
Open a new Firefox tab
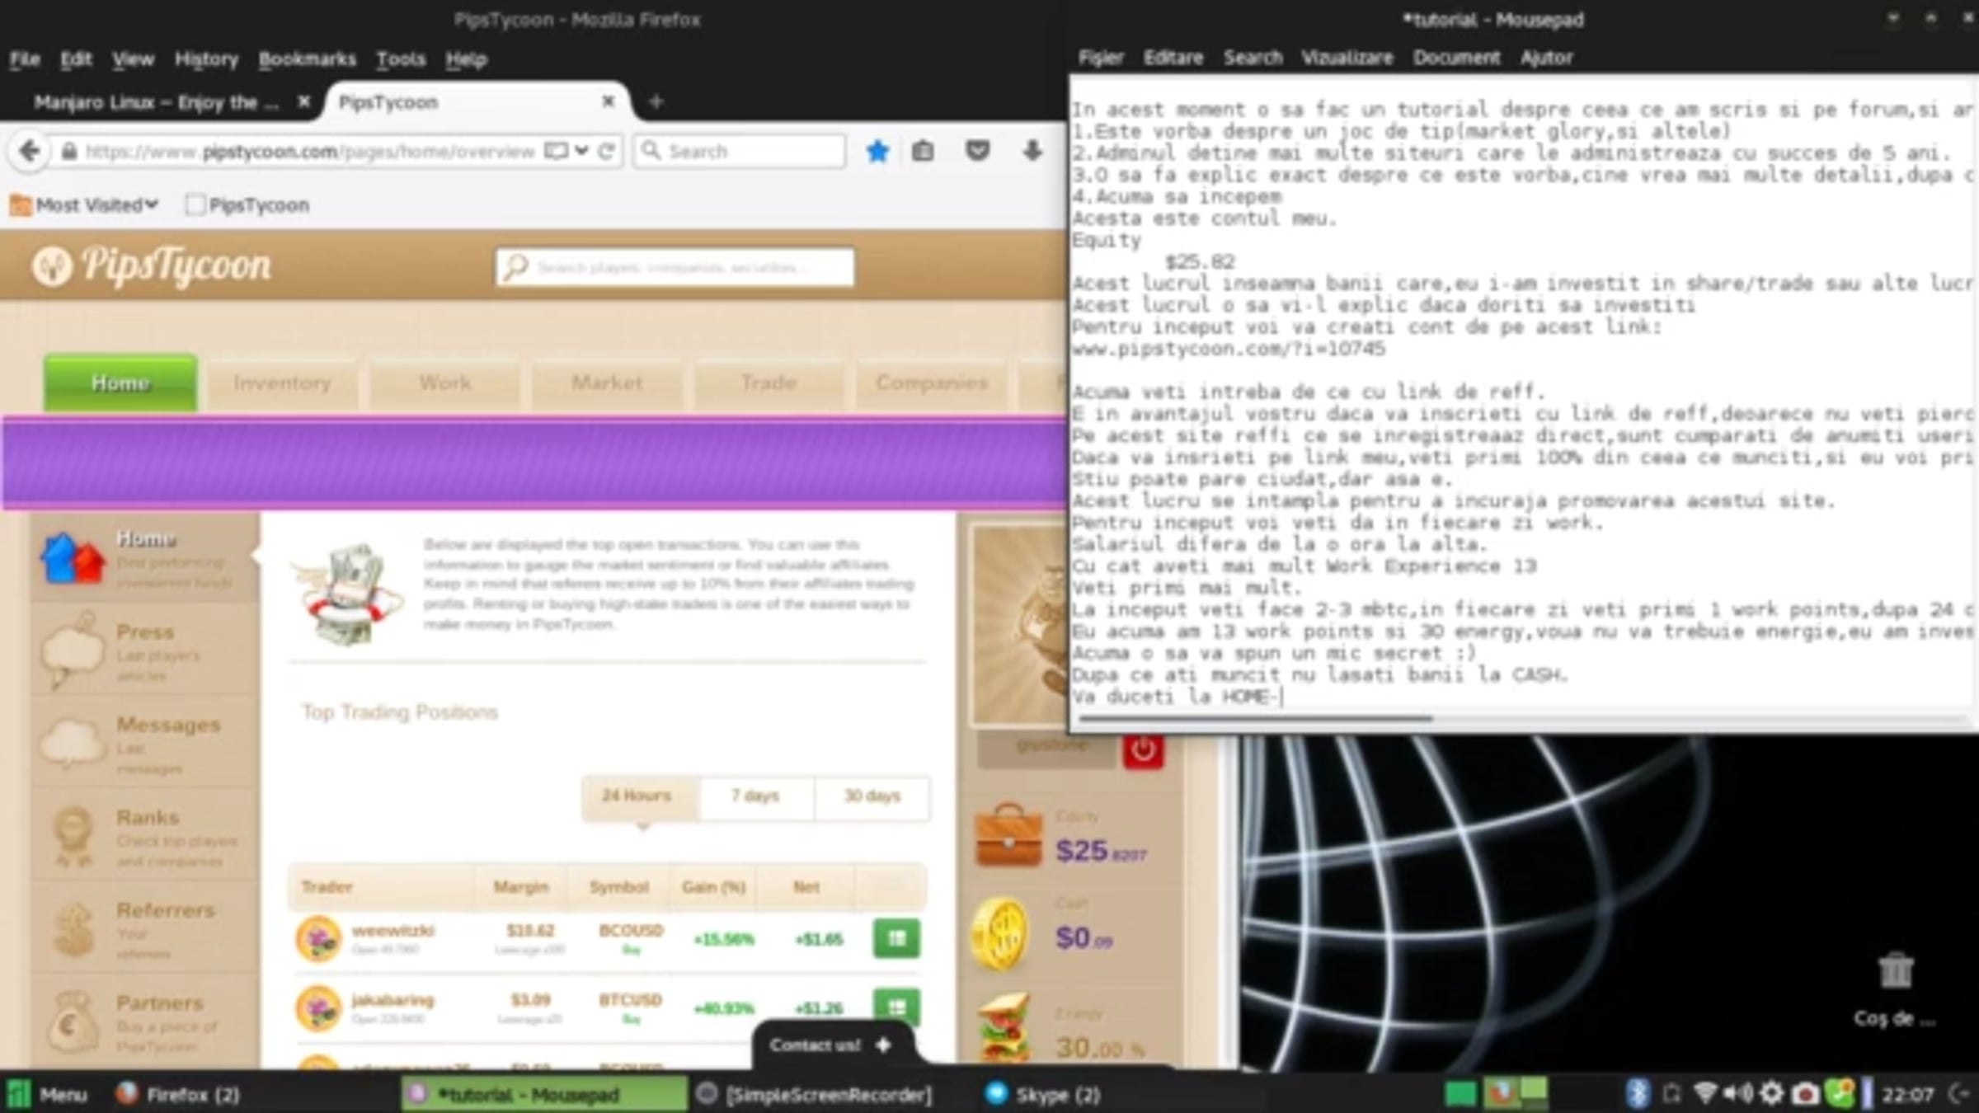(656, 101)
